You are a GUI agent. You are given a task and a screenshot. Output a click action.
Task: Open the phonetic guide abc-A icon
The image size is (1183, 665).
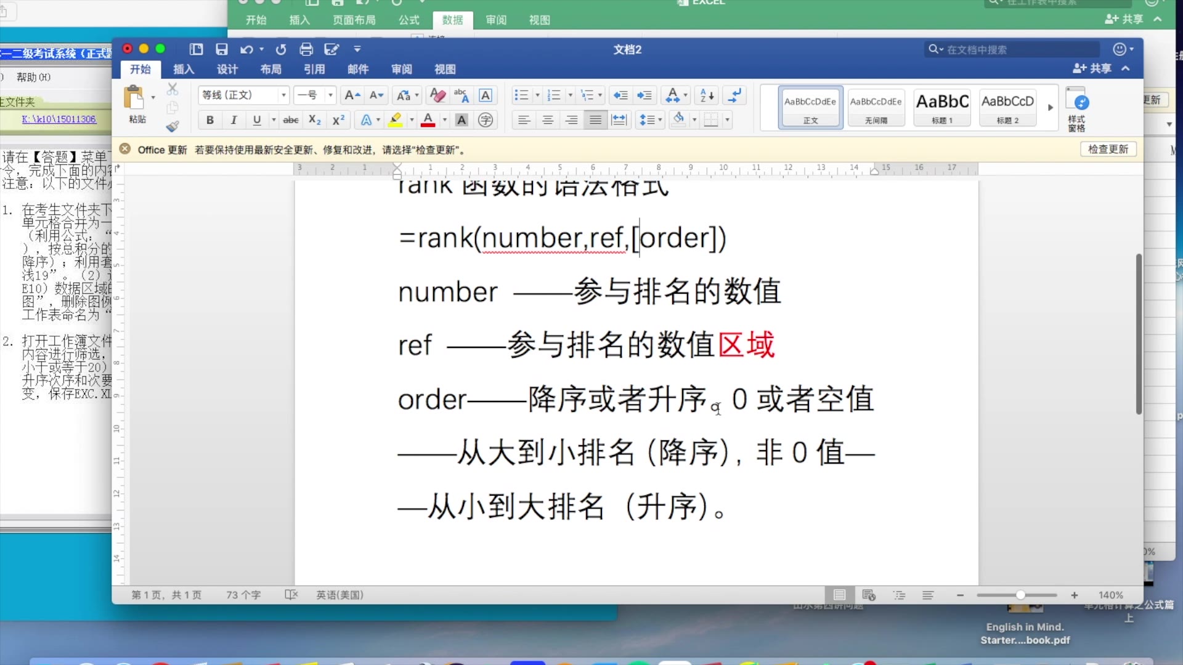(x=461, y=95)
